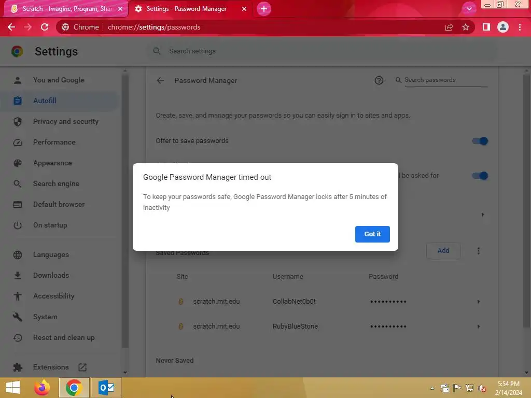The width and height of the screenshot is (531, 398).
Task: Open the tab search dropdown arrow
Action: (469, 9)
